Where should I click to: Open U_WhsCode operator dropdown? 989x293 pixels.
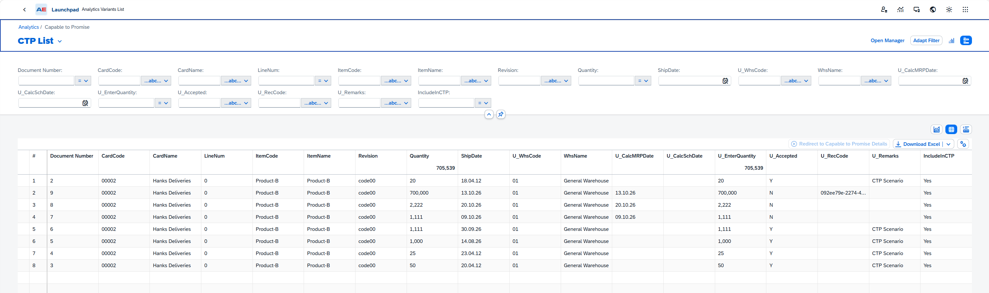[796, 81]
